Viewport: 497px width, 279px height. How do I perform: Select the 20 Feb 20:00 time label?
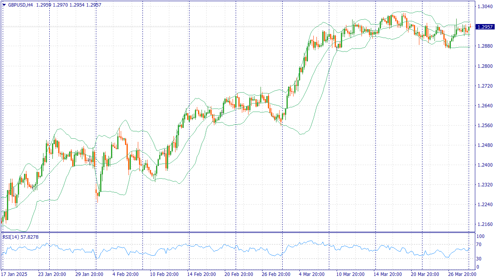click(x=239, y=274)
